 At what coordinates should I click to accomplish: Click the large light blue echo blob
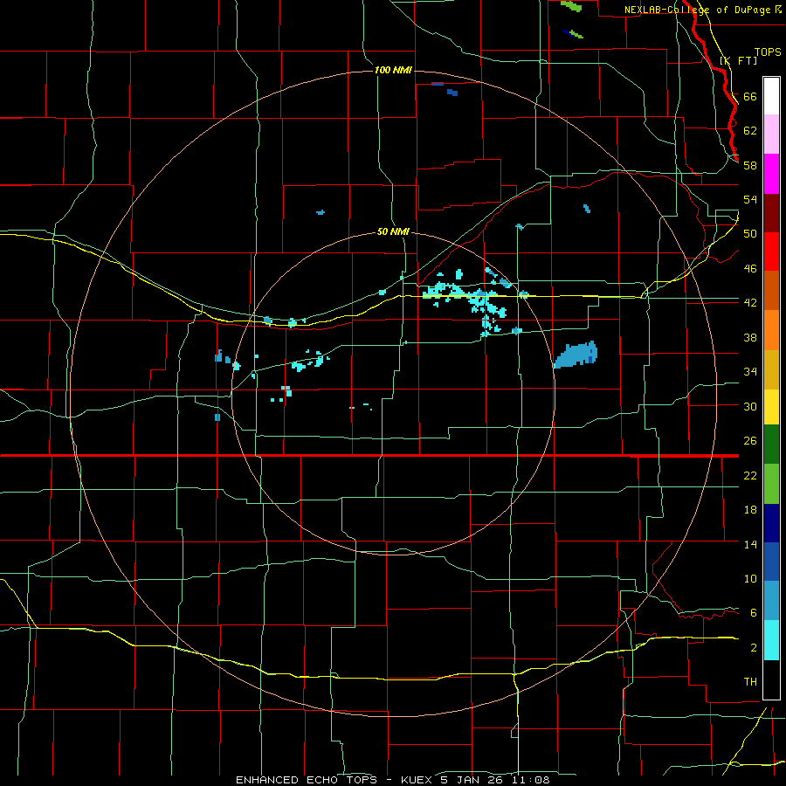tap(576, 355)
